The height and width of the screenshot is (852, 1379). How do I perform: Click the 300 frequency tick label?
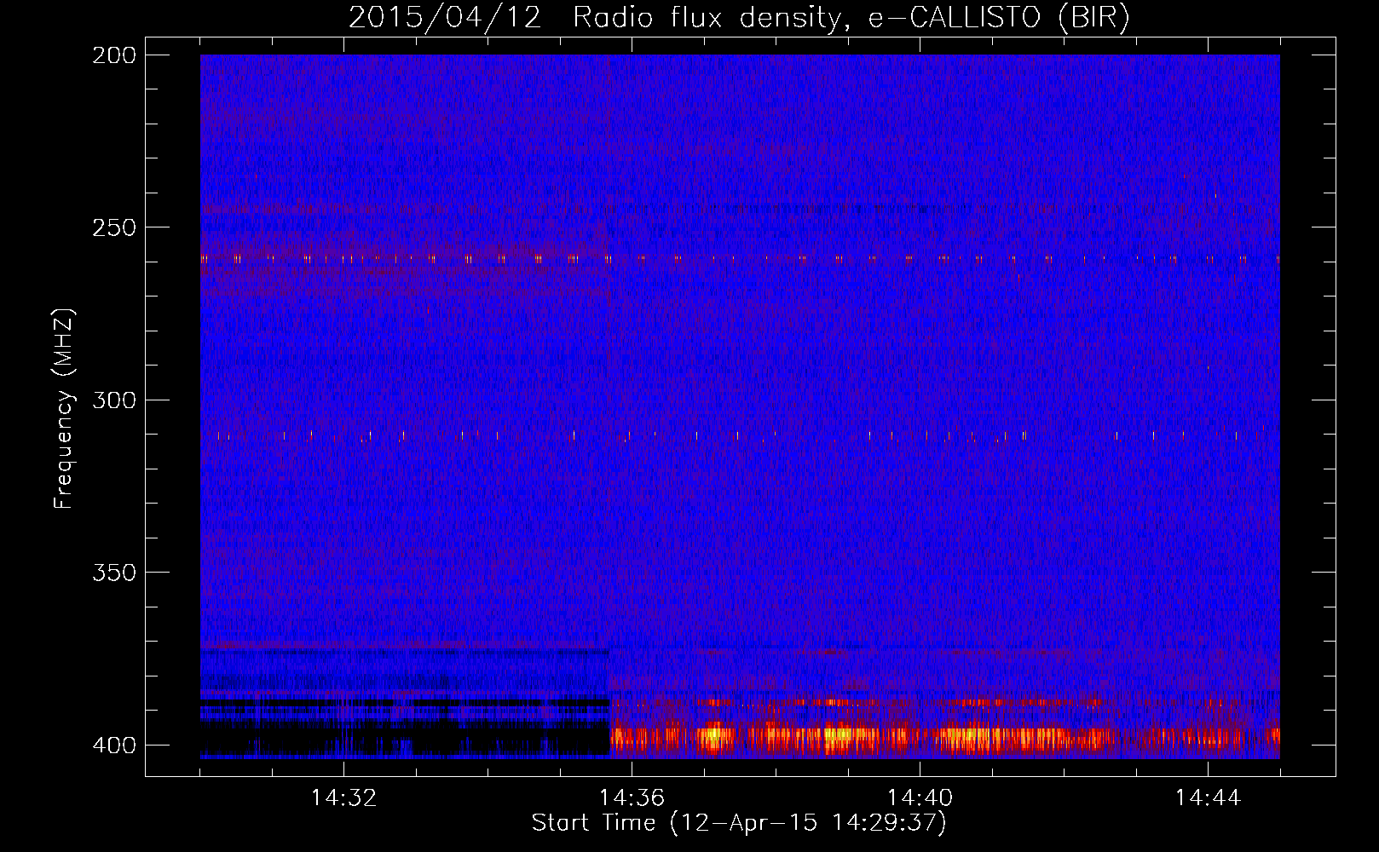click(x=114, y=400)
